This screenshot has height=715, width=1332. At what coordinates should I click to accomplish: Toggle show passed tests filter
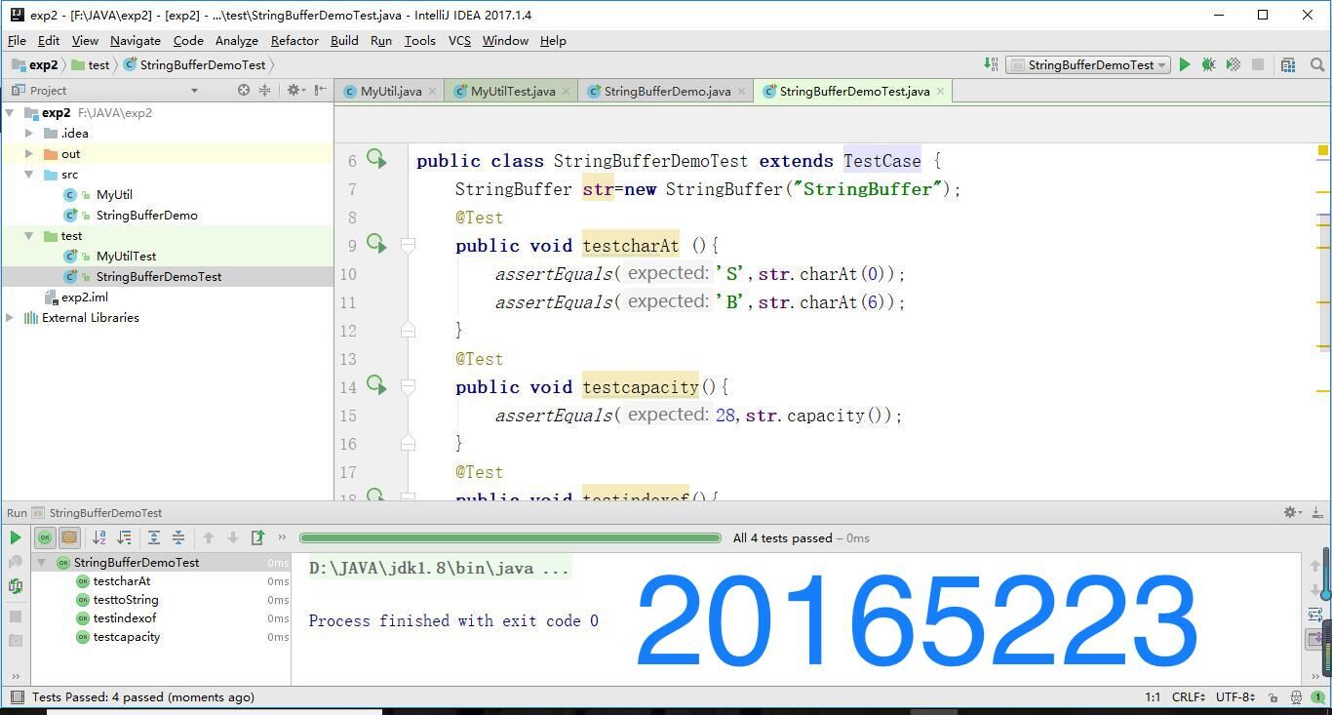(x=45, y=537)
